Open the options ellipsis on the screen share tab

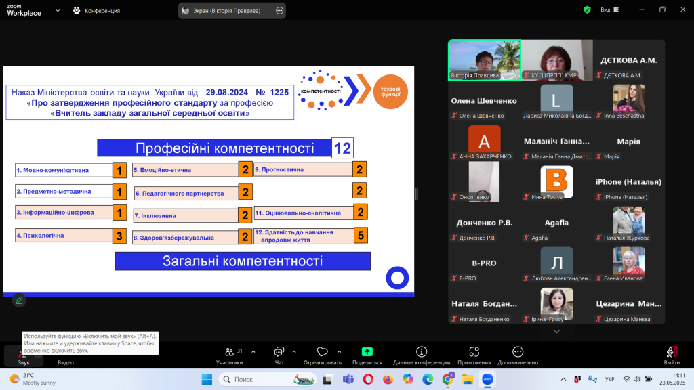279,11
